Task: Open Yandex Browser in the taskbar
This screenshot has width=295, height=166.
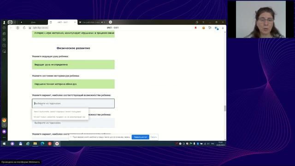Action: pyautogui.click(x=57, y=143)
